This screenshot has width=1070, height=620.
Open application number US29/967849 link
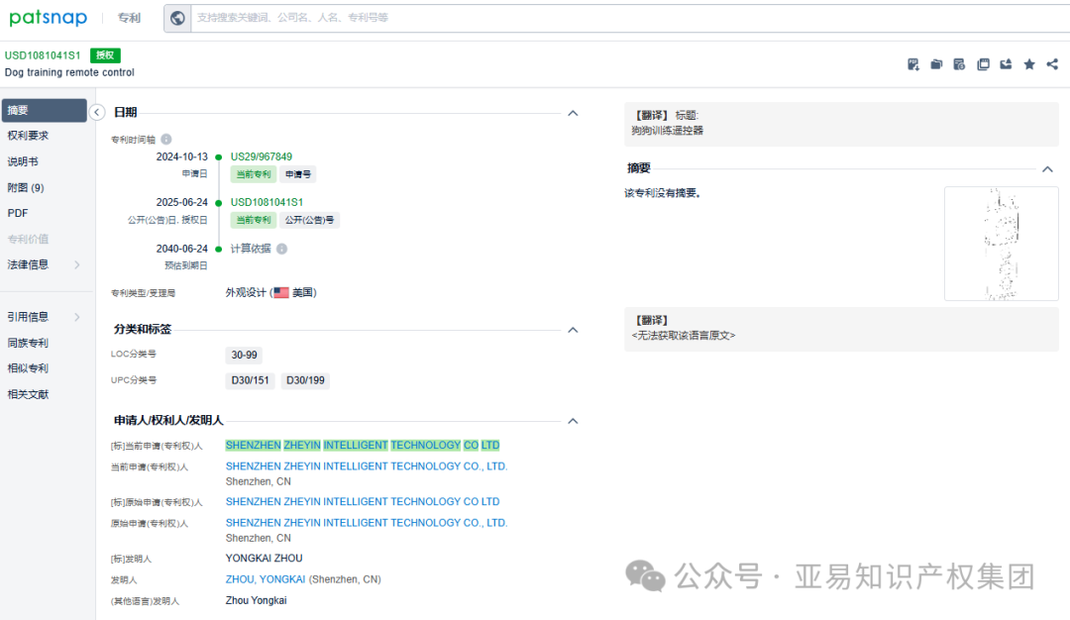point(262,156)
